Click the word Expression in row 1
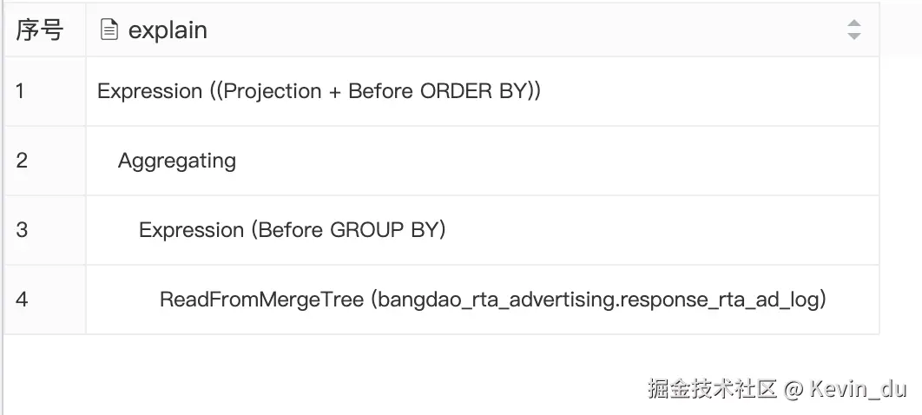Image resolution: width=922 pixels, height=415 pixels. tap(149, 91)
